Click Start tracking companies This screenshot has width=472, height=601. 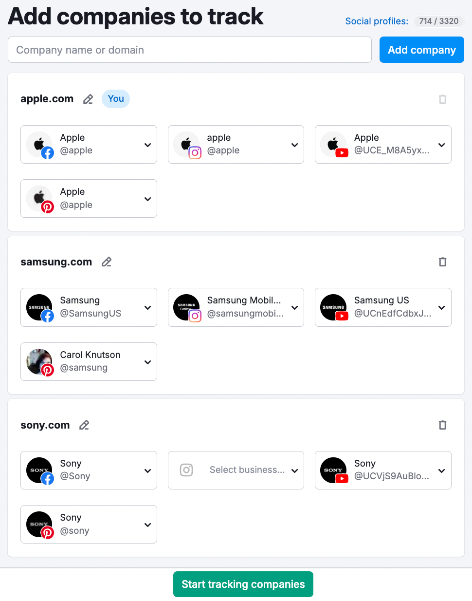(243, 584)
